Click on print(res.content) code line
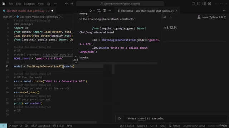Image resolution: width=229 pixels, height=128 pixels. pos(28,103)
